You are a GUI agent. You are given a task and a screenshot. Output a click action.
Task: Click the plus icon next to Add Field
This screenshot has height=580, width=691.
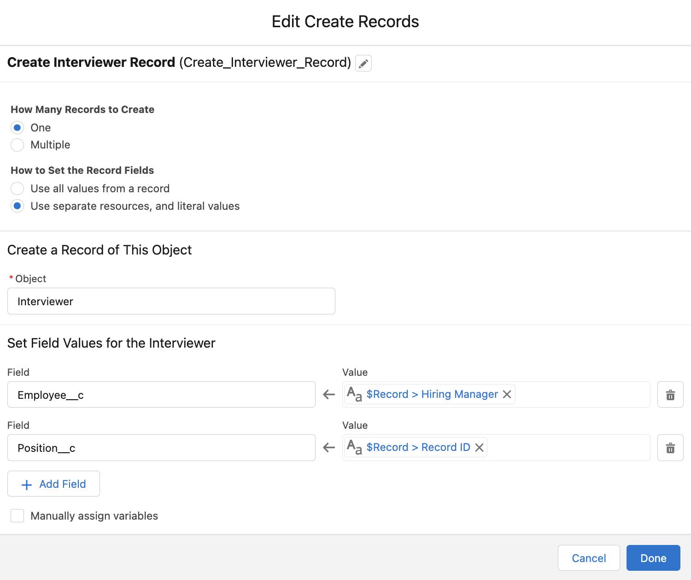coord(27,484)
